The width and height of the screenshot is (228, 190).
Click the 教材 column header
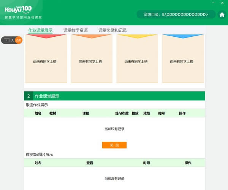pos(53,113)
